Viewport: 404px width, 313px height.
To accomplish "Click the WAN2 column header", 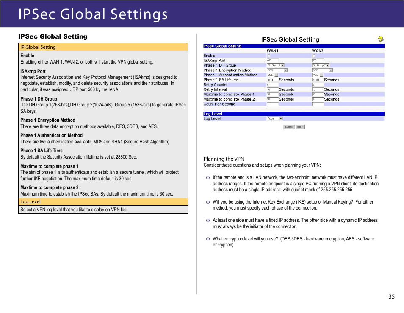I will (x=318, y=51).
